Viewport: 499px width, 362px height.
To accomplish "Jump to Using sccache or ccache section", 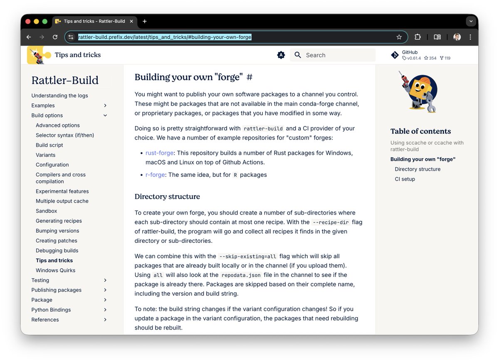I will click(427, 146).
